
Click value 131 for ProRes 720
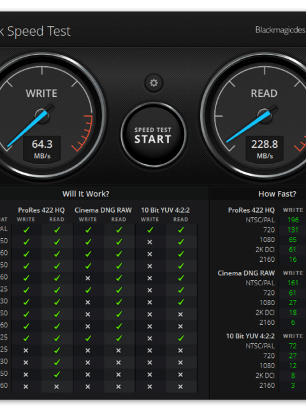tap(293, 230)
